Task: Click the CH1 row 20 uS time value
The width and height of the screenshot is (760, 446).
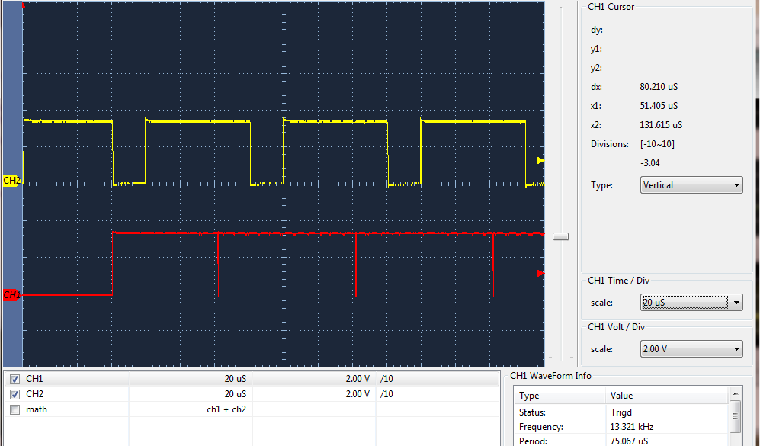Action: click(x=235, y=379)
